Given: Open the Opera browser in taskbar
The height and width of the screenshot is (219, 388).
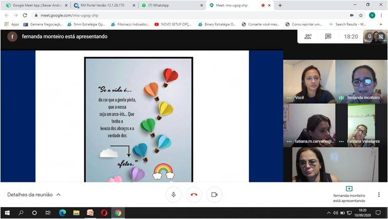Looking at the screenshot, I should (104, 213).
